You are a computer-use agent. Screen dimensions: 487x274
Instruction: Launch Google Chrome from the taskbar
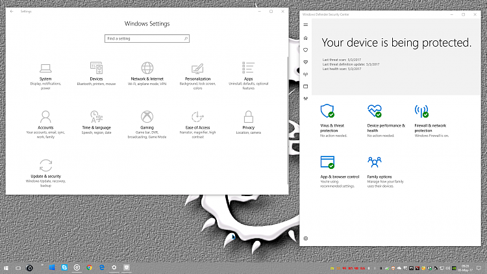click(89, 268)
